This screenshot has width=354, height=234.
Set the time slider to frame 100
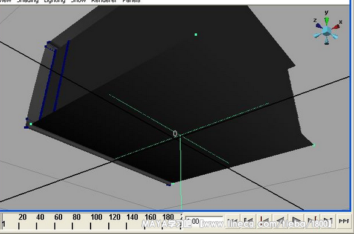pos(91,224)
